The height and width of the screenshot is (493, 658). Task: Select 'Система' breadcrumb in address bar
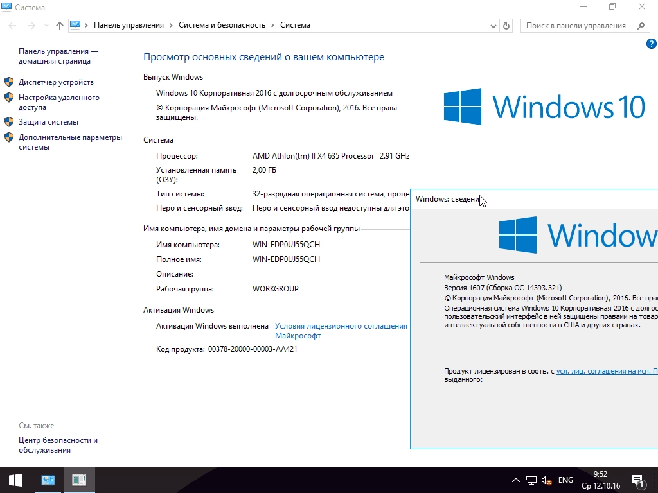tap(295, 25)
